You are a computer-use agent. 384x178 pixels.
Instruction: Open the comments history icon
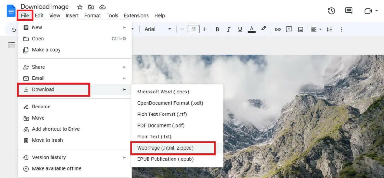(x=349, y=11)
